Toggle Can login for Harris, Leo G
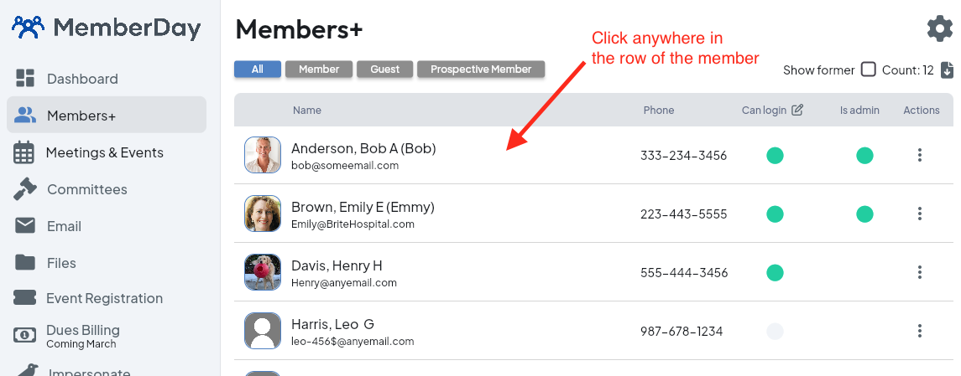 [775, 331]
